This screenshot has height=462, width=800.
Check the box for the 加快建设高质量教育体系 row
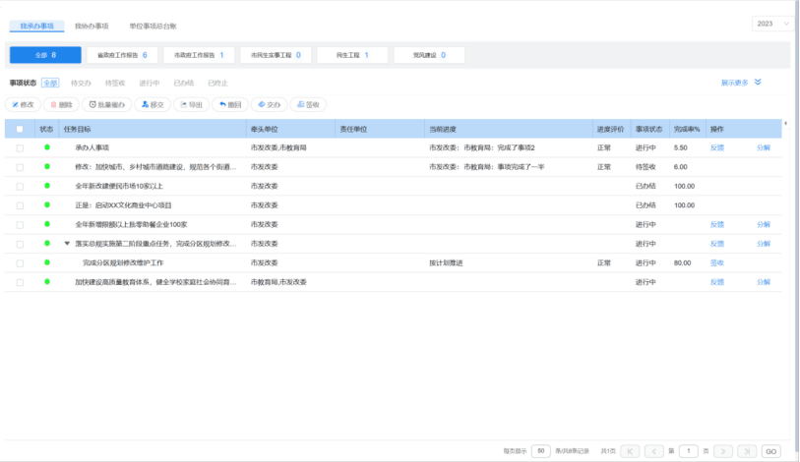tap(20, 282)
